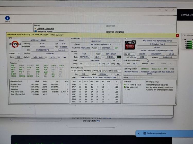
Task: Click the Secure Boot status label
Action: (156, 69)
